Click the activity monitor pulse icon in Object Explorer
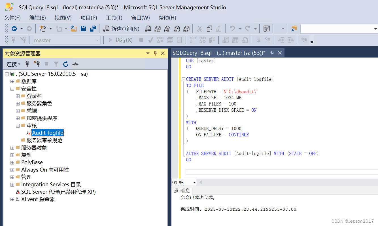378x226 pixels. [x=75, y=64]
